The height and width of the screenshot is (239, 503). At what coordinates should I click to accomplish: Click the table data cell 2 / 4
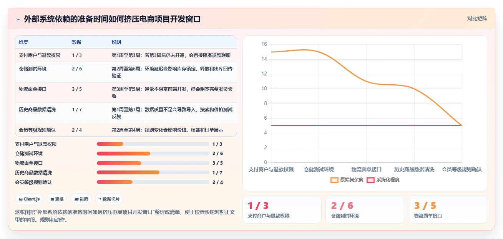[77, 130]
